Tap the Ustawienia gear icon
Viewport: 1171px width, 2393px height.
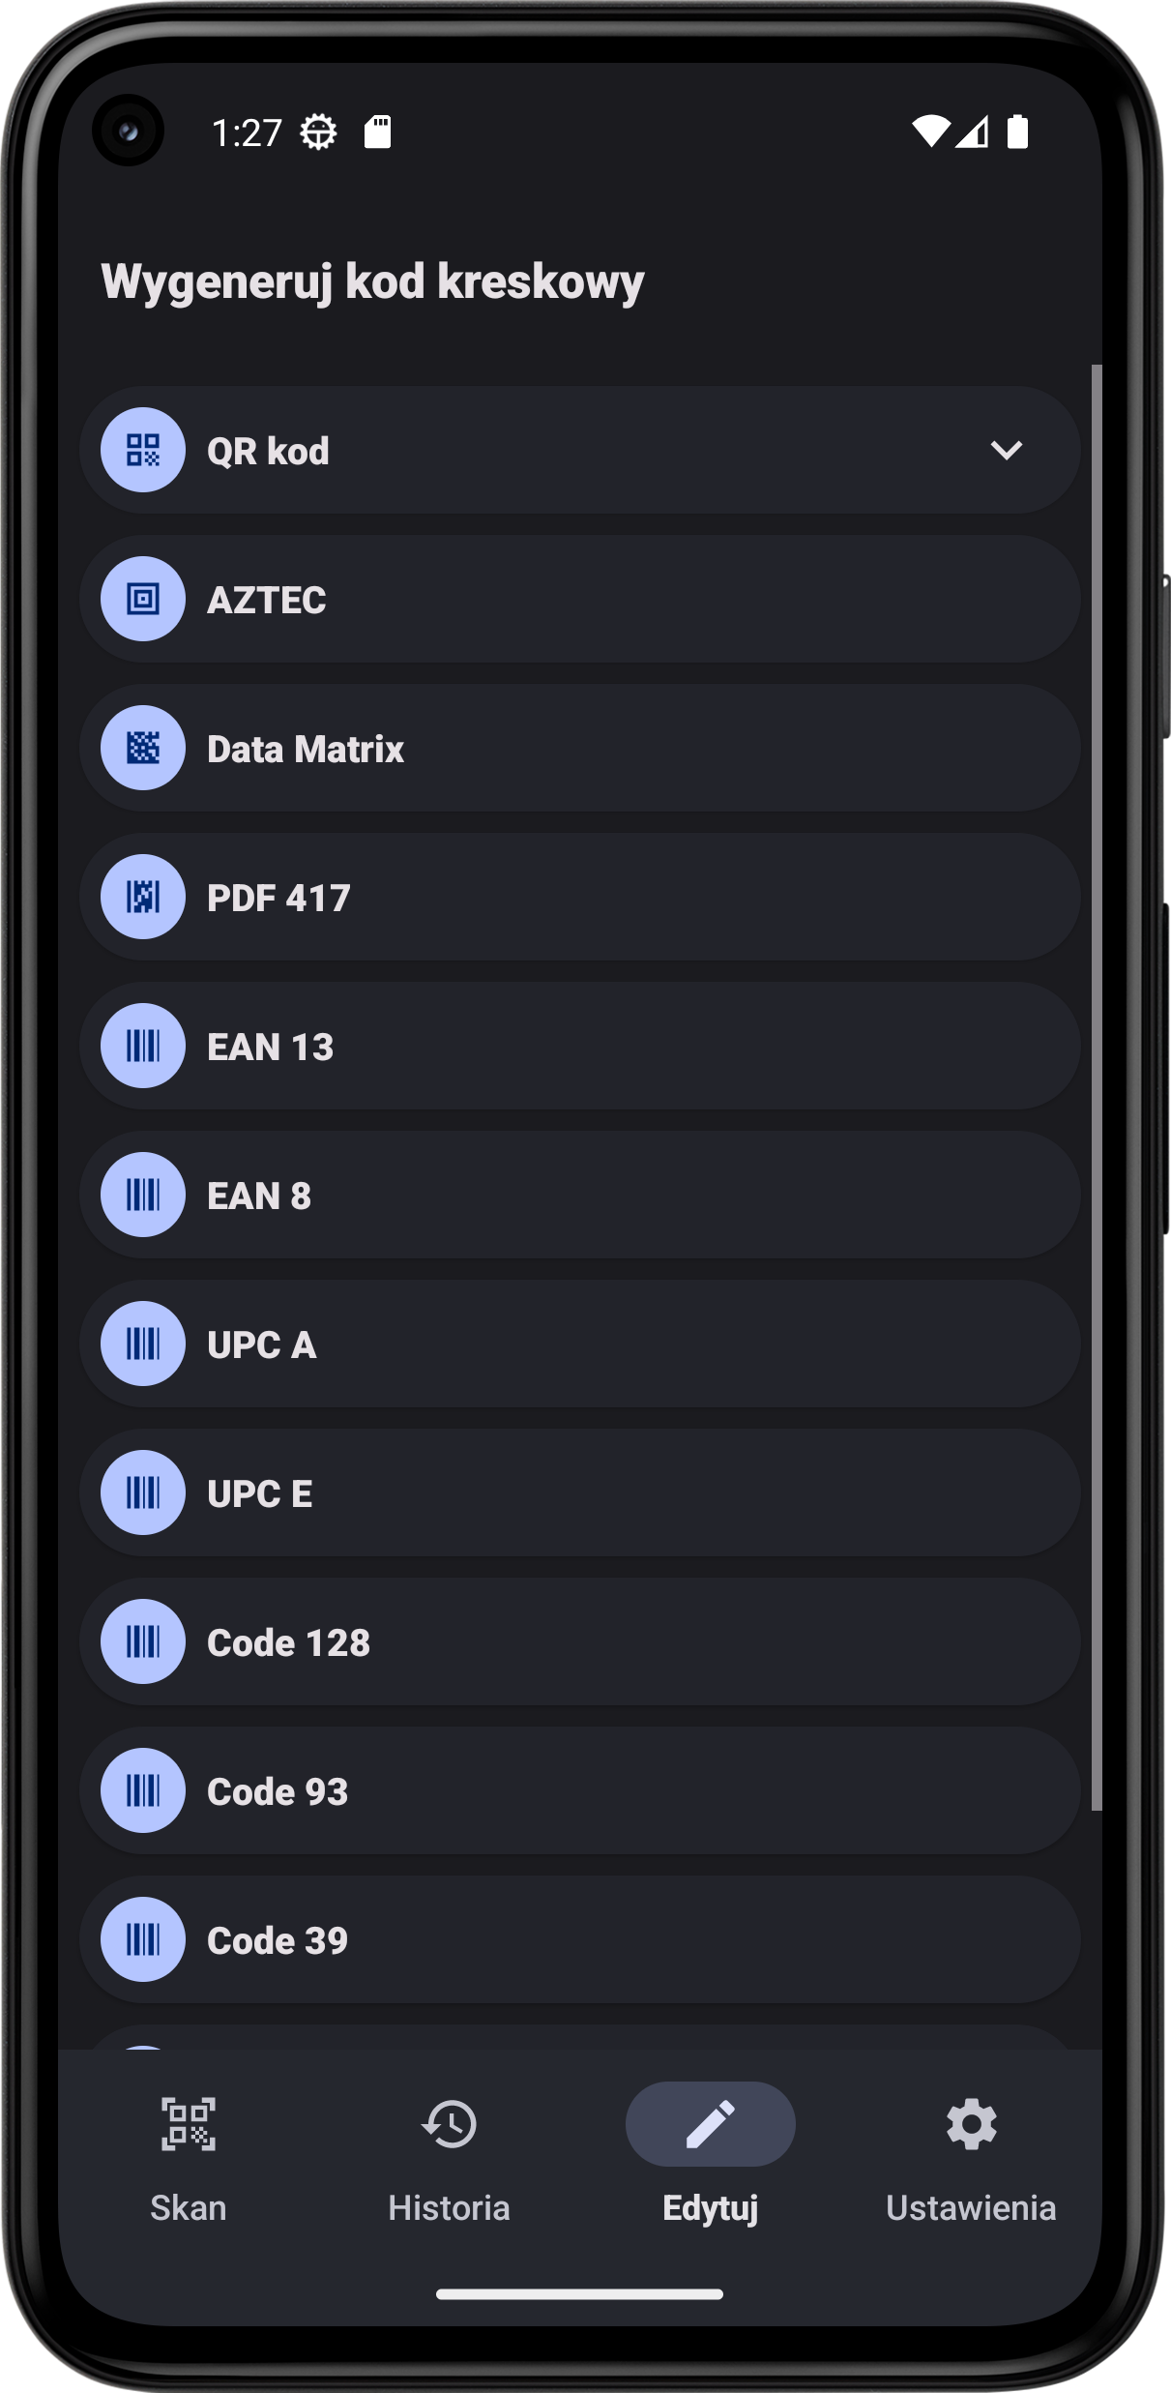tap(971, 2124)
